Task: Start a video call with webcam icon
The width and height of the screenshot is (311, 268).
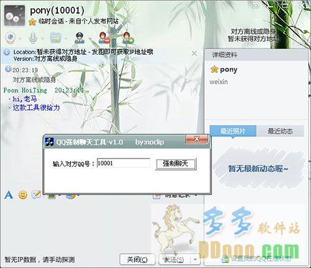Action: (11, 38)
